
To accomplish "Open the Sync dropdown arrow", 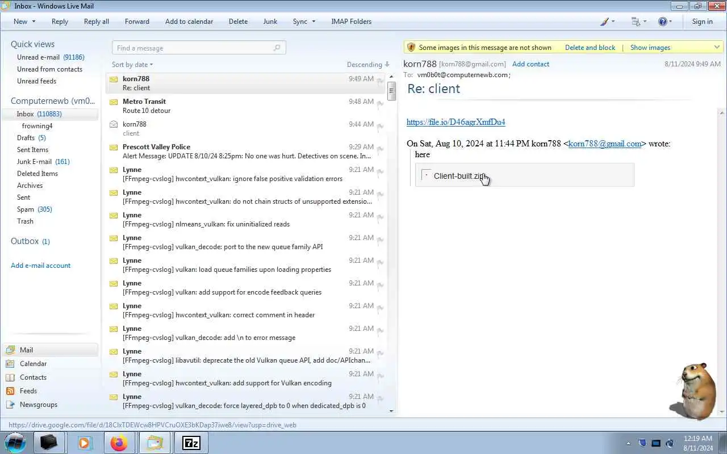I will coord(313,22).
